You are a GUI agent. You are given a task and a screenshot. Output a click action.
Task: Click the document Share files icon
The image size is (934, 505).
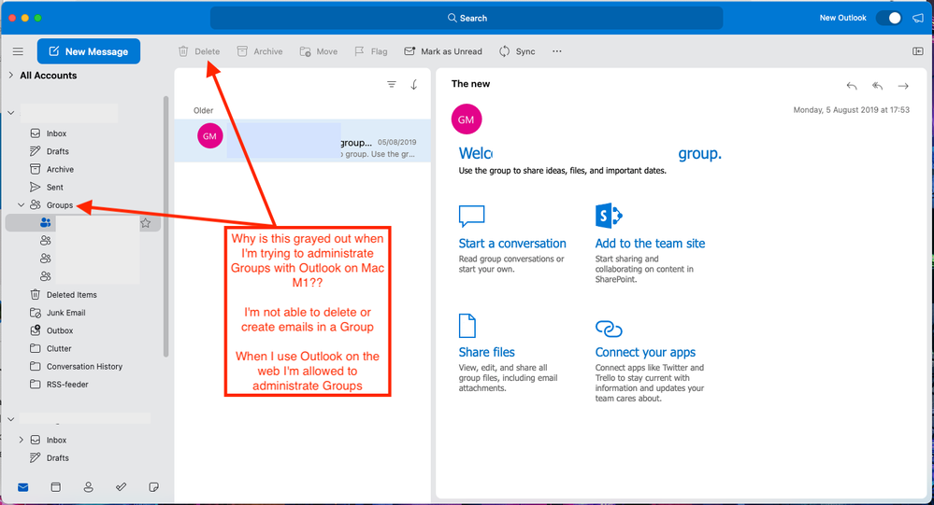(x=467, y=326)
